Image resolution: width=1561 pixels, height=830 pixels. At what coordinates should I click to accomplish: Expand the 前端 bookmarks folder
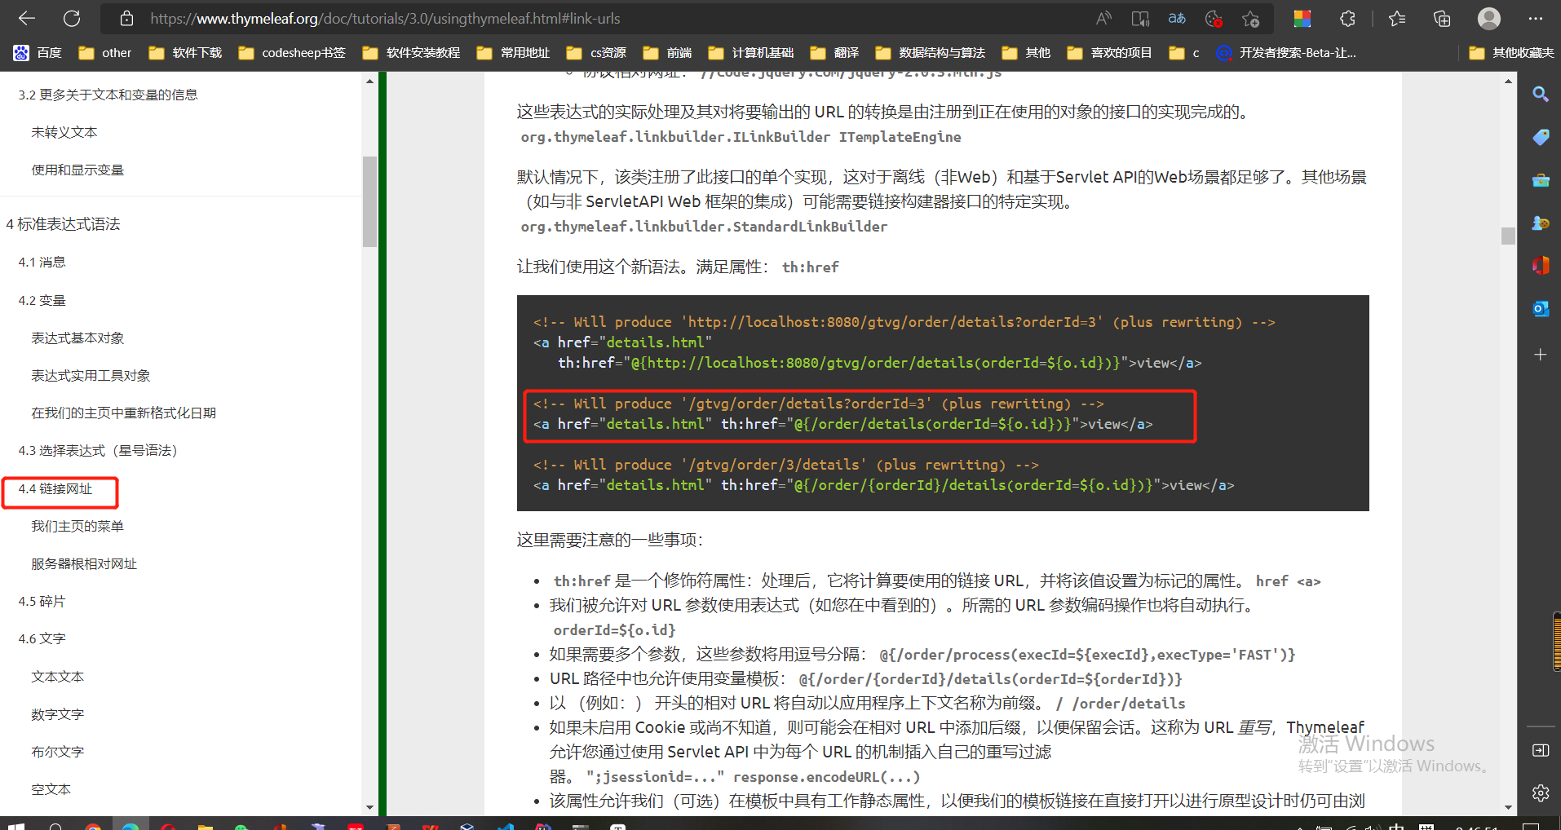[x=668, y=53]
